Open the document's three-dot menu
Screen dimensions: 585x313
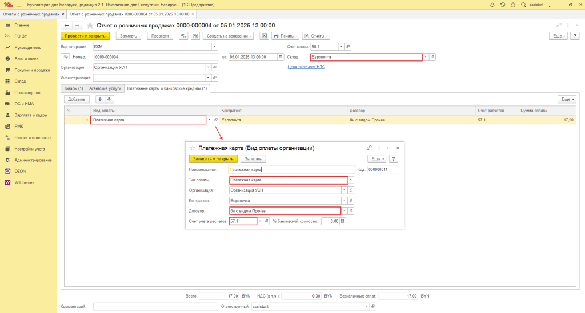(568, 25)
